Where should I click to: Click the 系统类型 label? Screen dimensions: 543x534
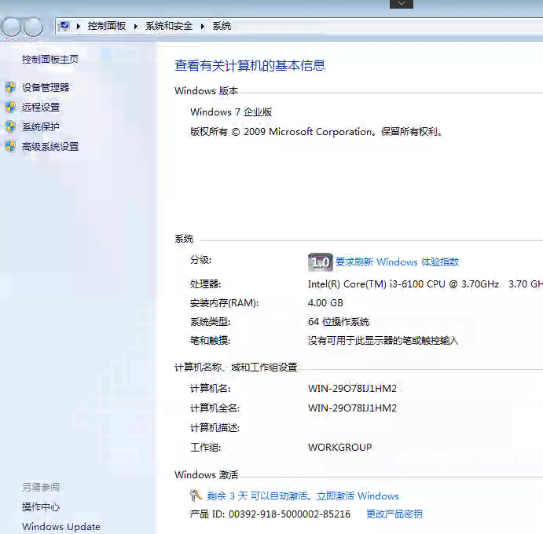(210, 322)
